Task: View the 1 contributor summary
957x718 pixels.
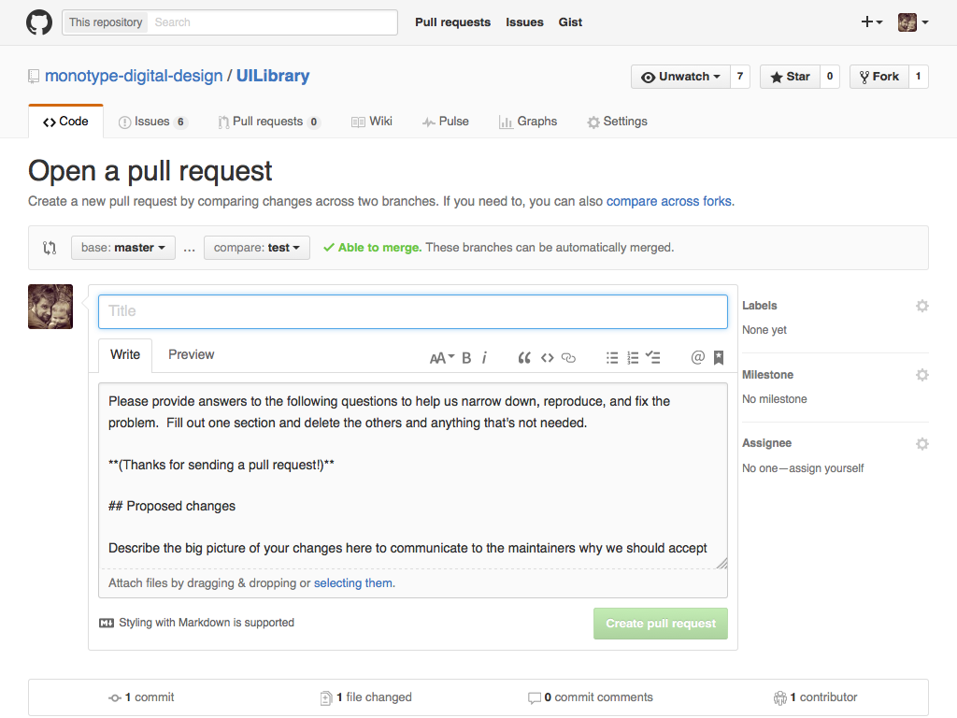Action: [x=815, y=697]
